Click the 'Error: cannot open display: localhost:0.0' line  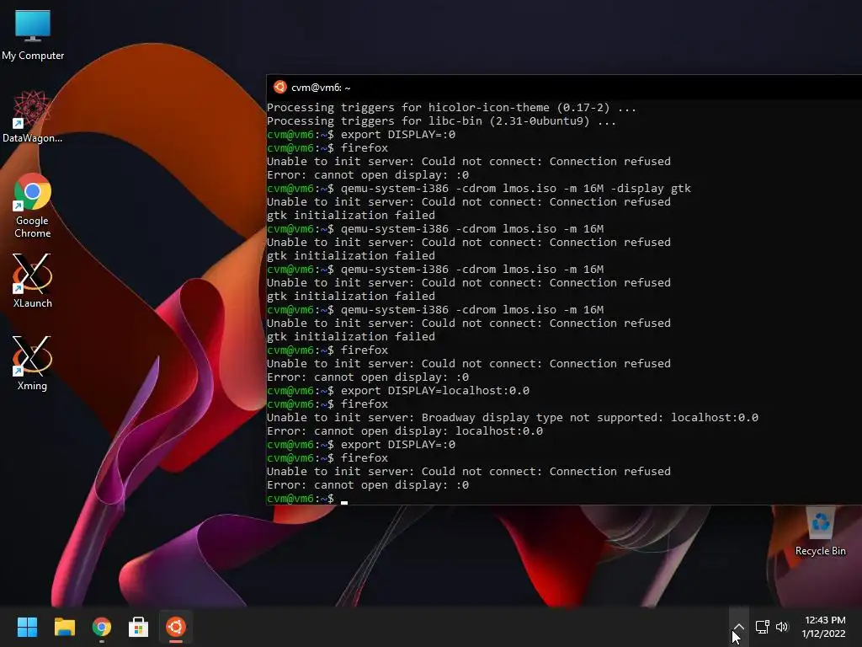(405, 430)
